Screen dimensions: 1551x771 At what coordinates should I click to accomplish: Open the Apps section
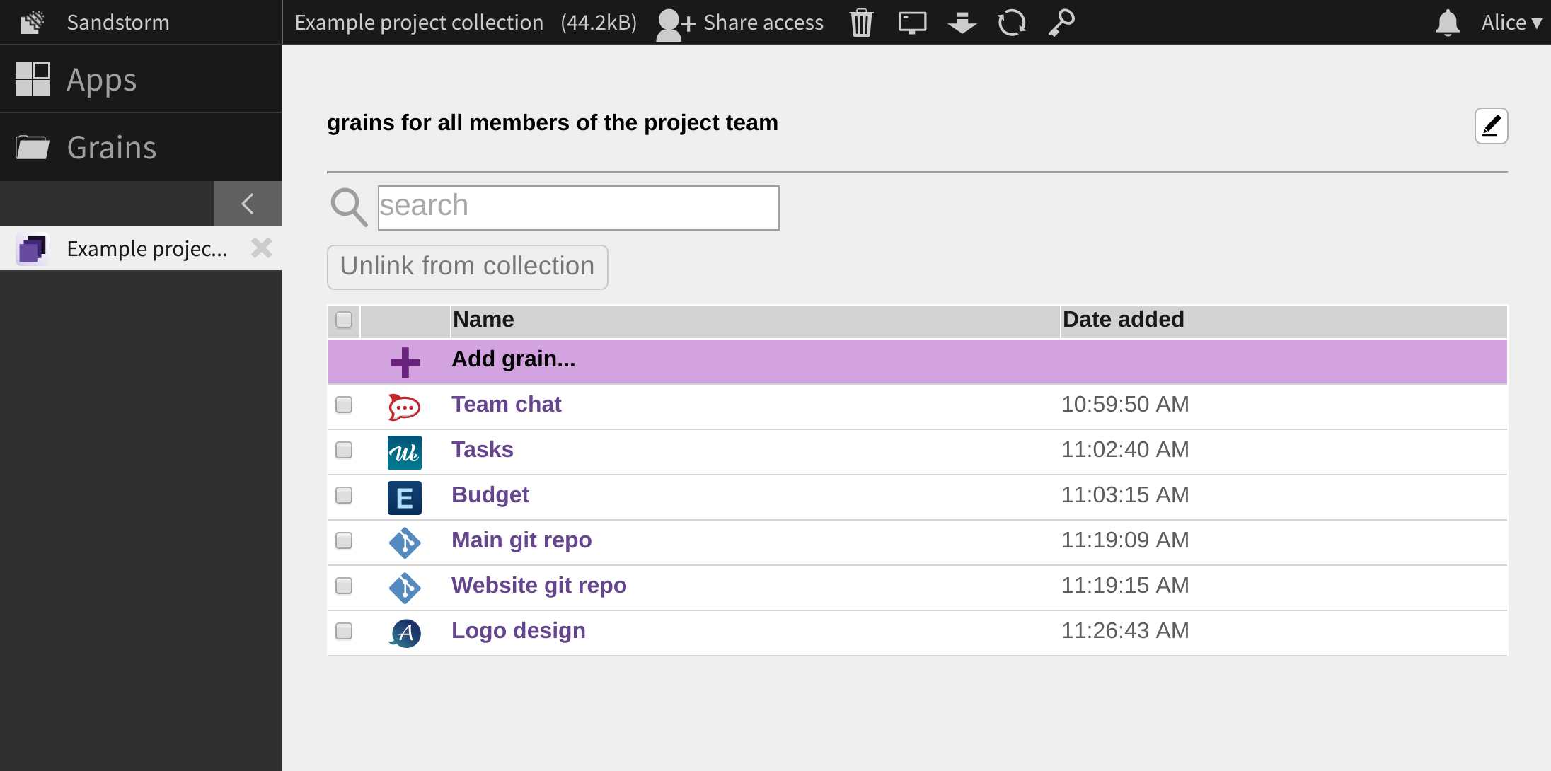click(101, 79)
